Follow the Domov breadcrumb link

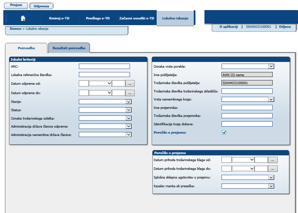(16, 29)
